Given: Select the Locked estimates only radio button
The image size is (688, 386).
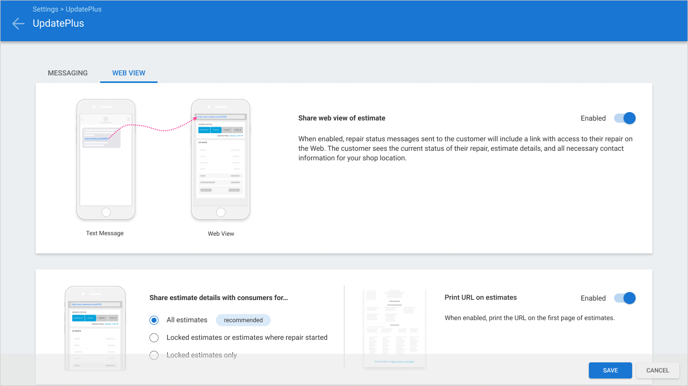Looking at the screenshot, I should (x=155, y=355).
